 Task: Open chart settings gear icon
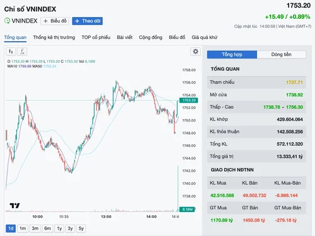195,52
